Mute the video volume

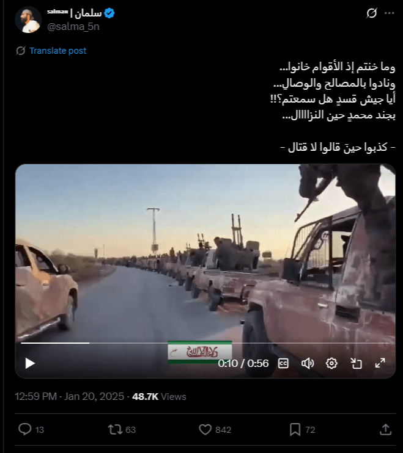click(307, 363)
